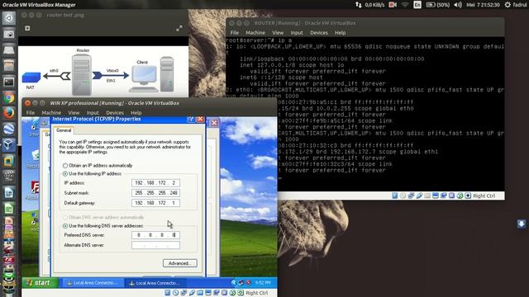
Task: Click the red shield tray icon in XP taskbar
Action: (x=249, y=283)
